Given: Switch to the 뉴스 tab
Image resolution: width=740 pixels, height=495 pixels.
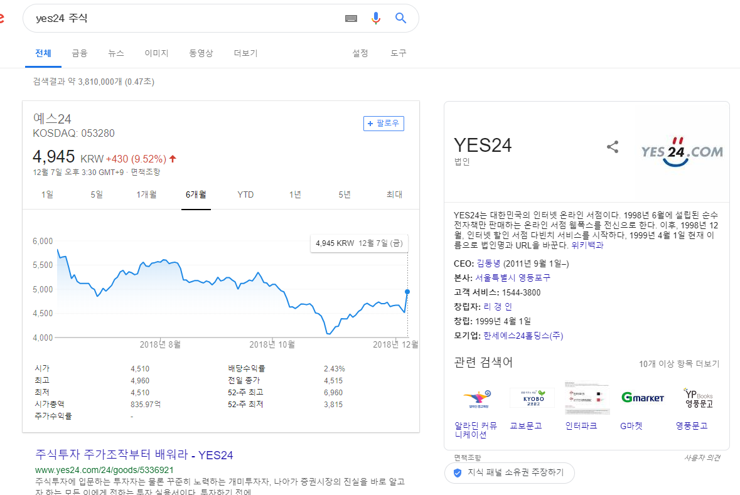Looking at the screenshot, I should point(115,53).
